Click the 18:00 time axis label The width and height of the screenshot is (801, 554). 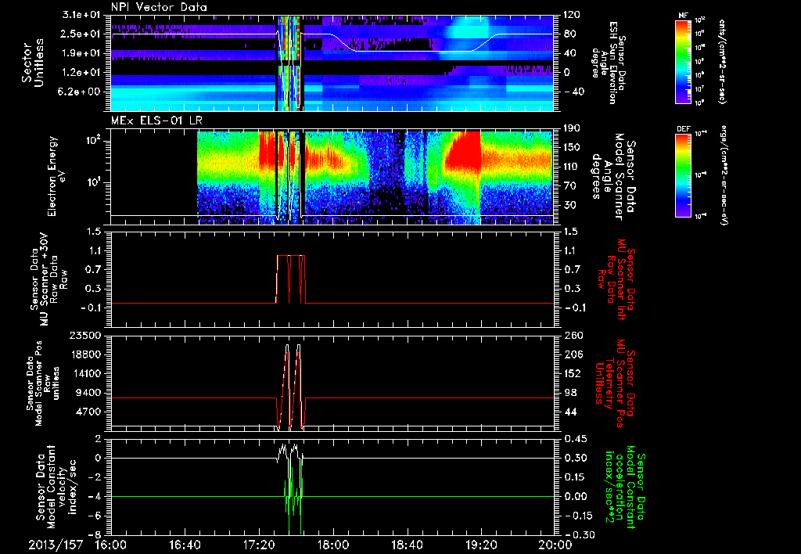(333, 545)
